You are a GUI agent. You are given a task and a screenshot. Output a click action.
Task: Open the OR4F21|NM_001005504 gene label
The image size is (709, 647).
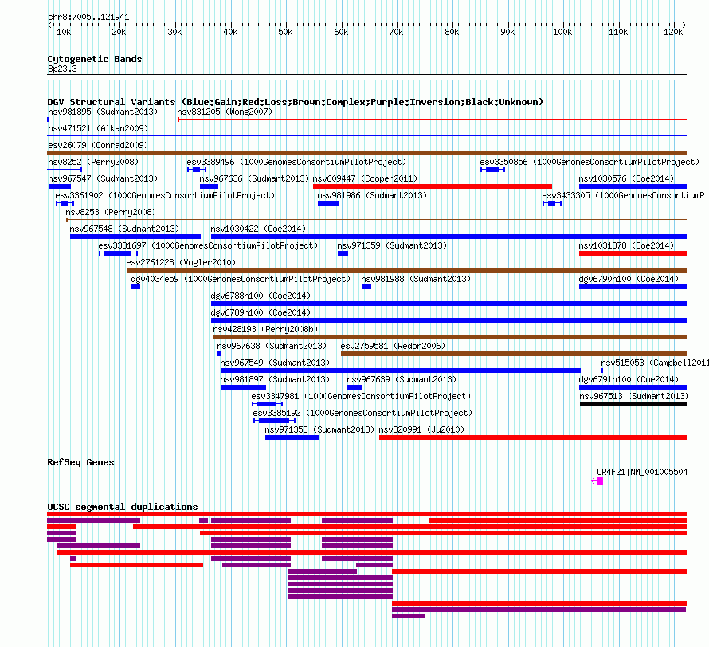(642, 472)
